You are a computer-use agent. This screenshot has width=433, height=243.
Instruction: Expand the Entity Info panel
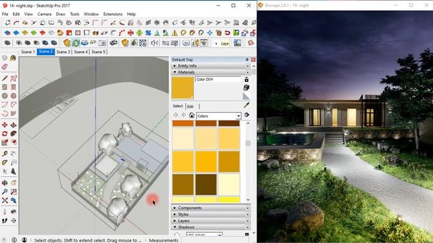click(210, 66)
